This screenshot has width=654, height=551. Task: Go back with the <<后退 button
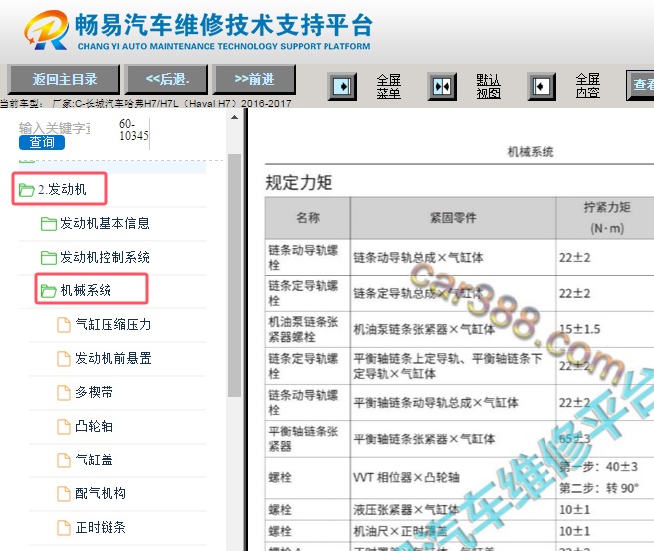[x=167, y=80]
